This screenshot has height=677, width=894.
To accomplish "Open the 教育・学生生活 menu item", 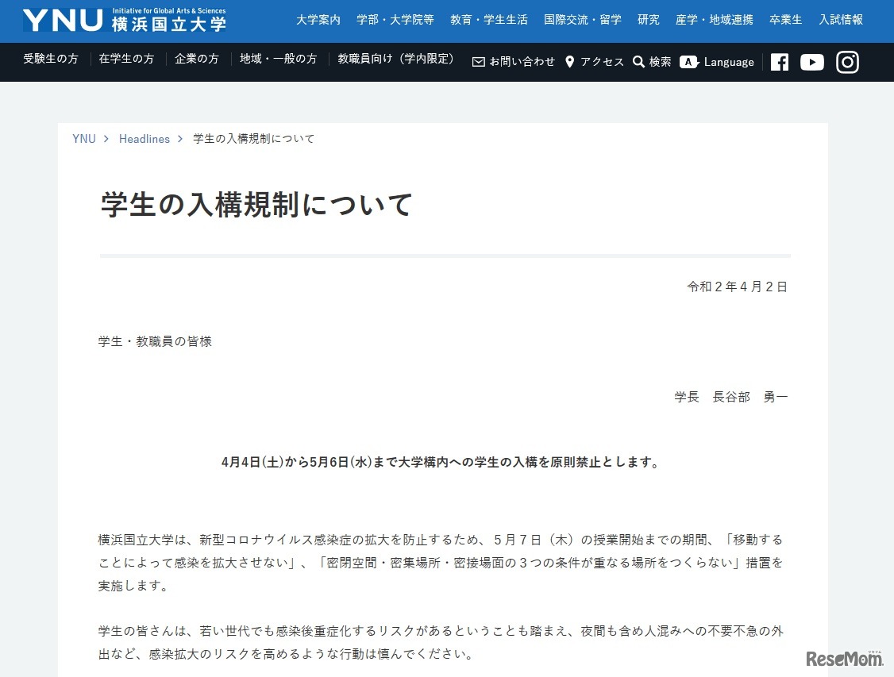I will click(x=489, y=20).
